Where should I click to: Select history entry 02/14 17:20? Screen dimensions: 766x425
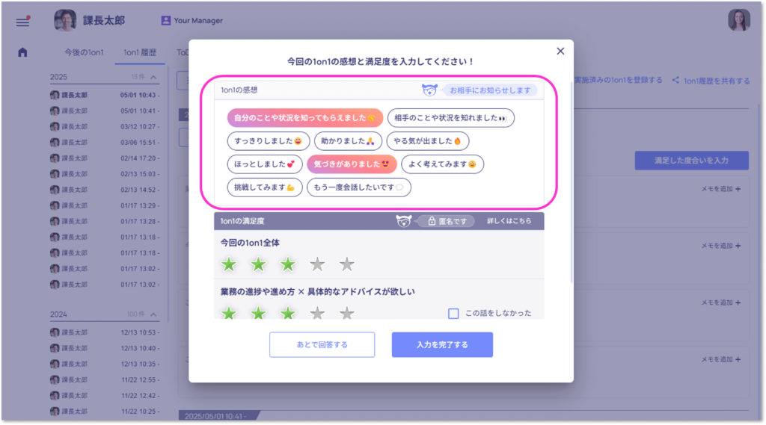click(105, 158)
